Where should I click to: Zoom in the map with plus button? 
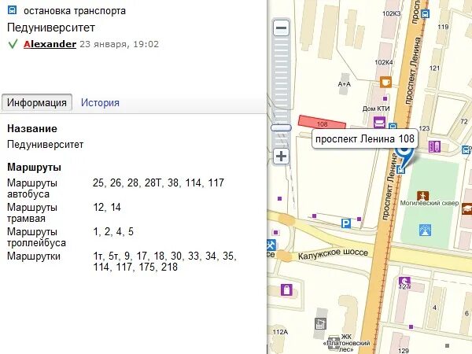click(281, 157)
